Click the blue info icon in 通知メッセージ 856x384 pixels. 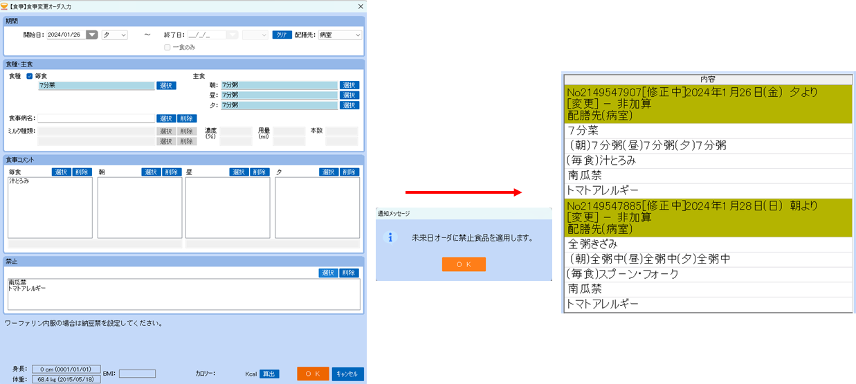[390, 237]
